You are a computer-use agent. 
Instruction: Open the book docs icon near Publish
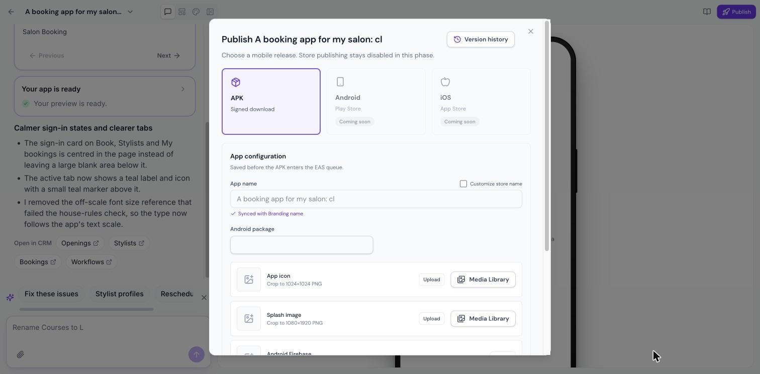(707, 12)
